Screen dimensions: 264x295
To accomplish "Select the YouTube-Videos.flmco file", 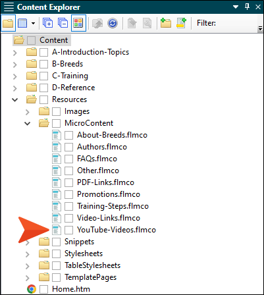I will click(117, 230).
